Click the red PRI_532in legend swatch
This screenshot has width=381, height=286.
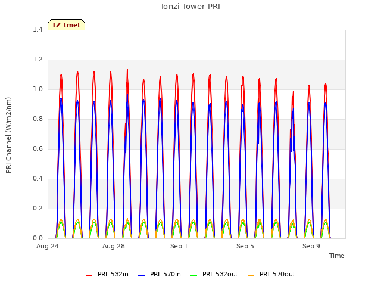pos(89,275)
